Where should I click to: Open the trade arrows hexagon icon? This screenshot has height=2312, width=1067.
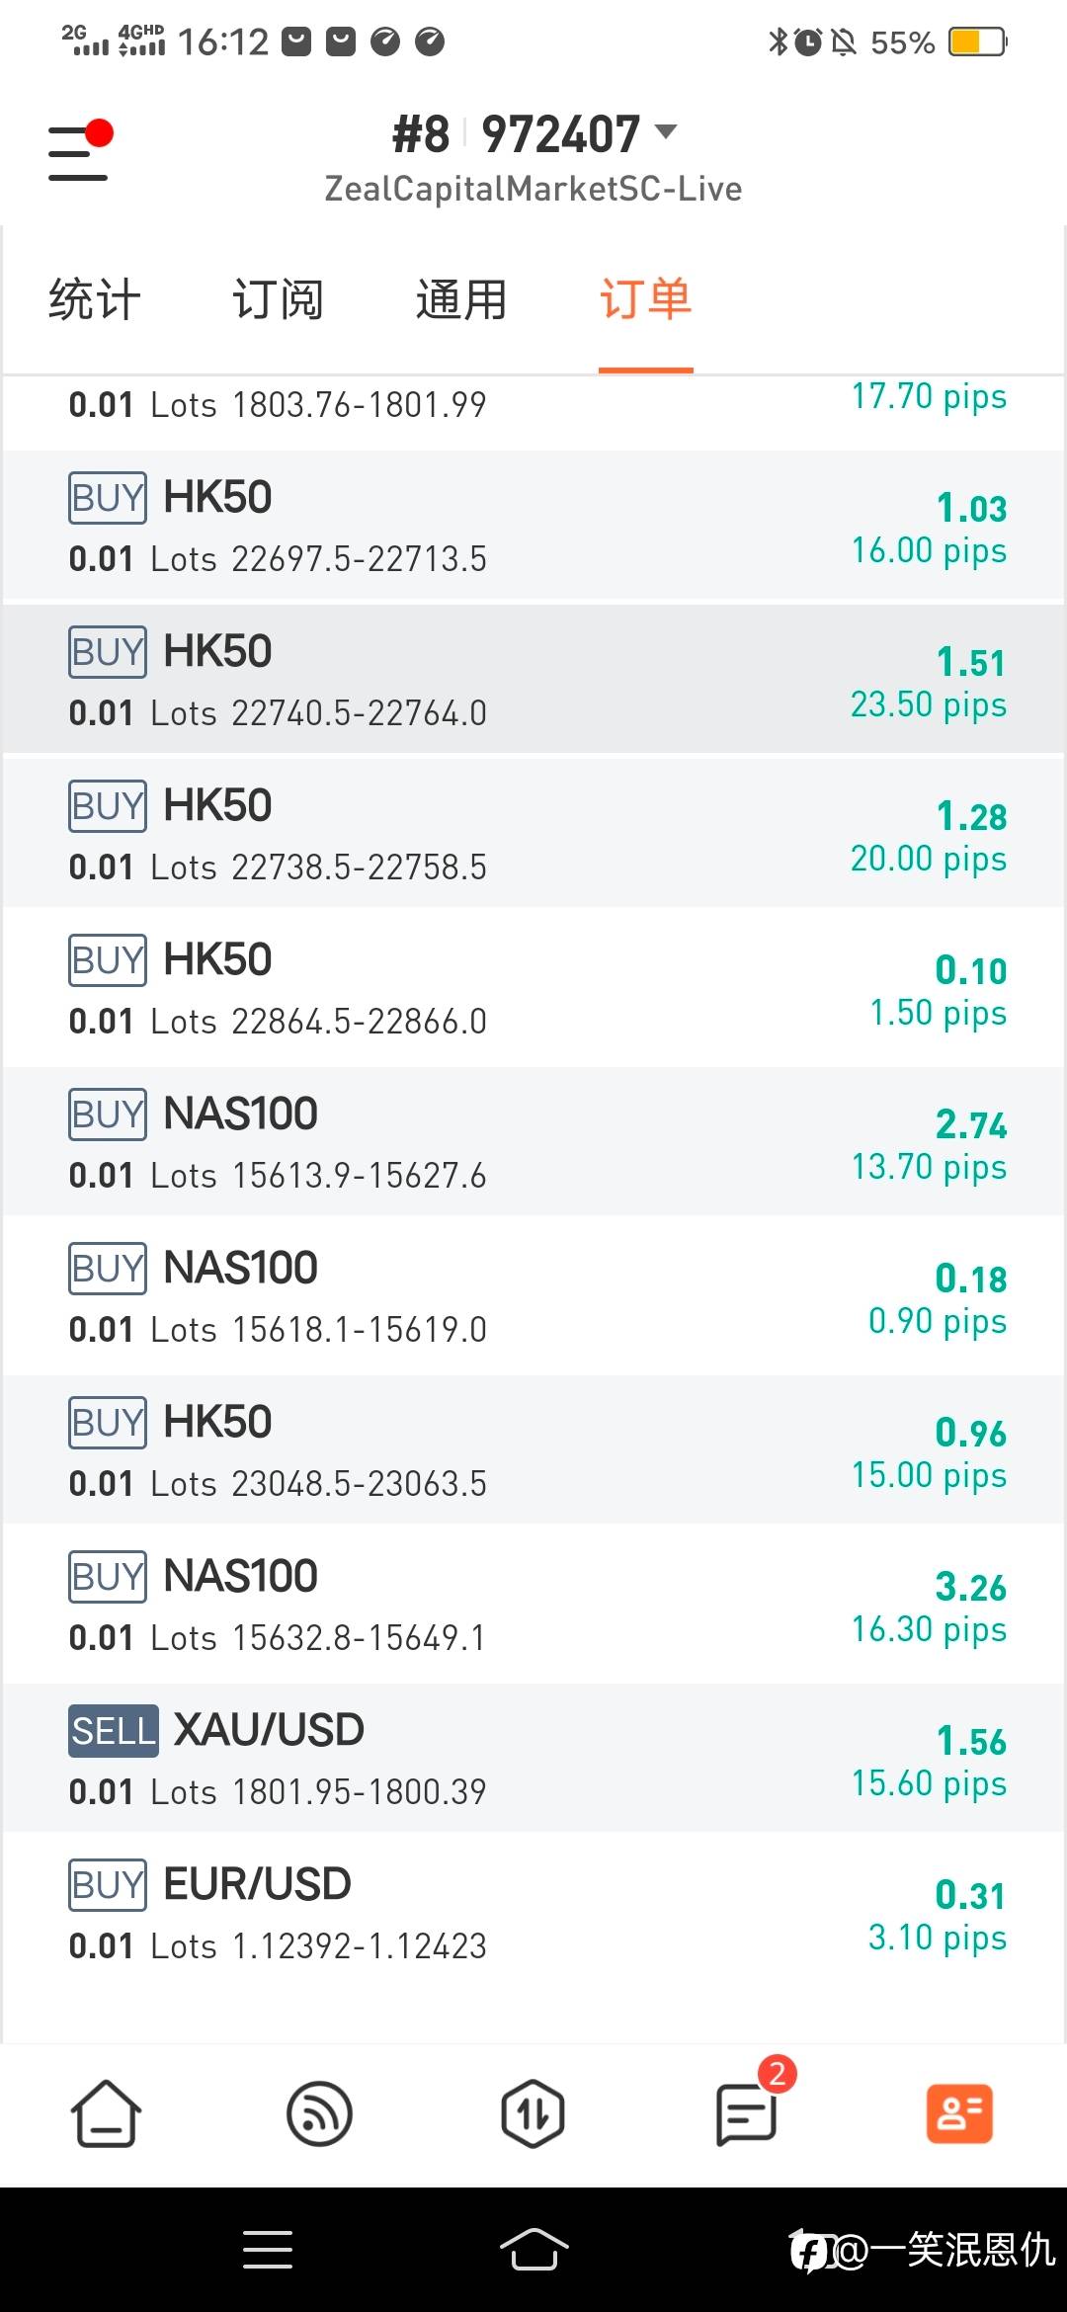tap(533, 2114)
